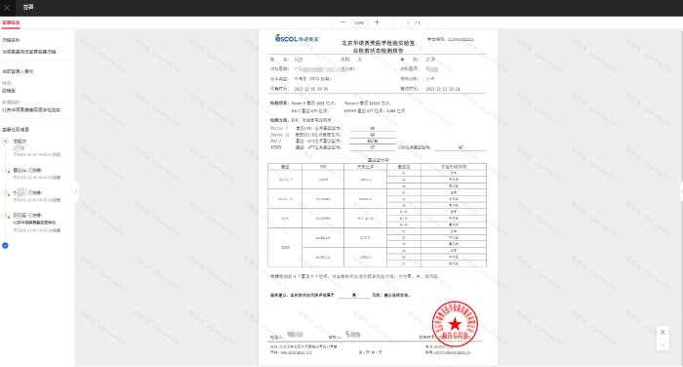Image resolution: width=683 pixels, height=367 pixels.
Task: Click the page number input field
Action: 408,22
